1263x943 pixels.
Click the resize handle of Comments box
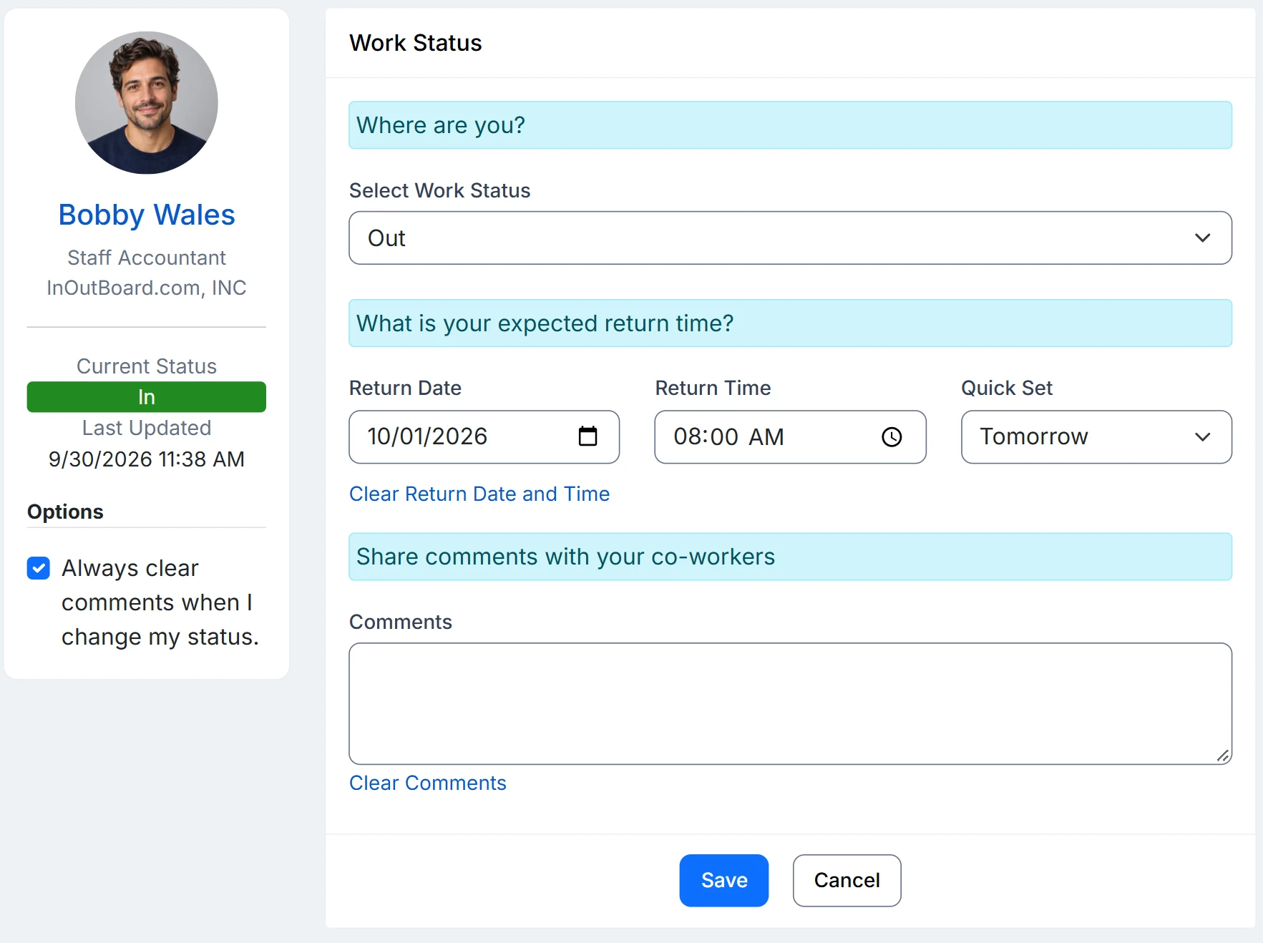coord(1223,756)
